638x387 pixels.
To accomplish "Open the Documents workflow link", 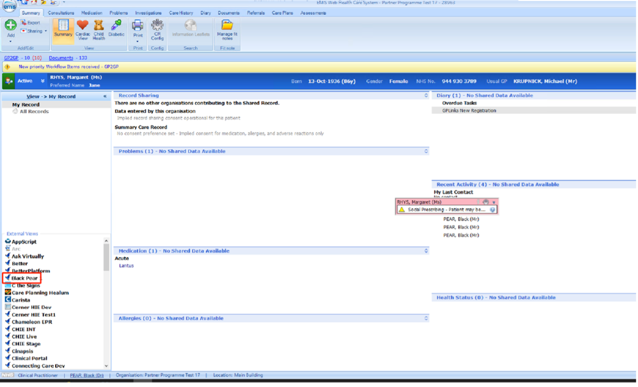I will 61,58.
